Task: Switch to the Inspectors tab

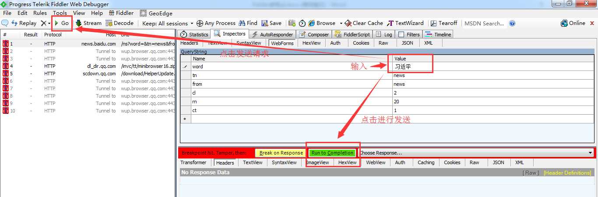Action: point(230,34)
